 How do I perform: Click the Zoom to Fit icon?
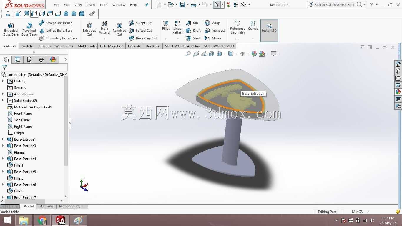pos(188,54)
